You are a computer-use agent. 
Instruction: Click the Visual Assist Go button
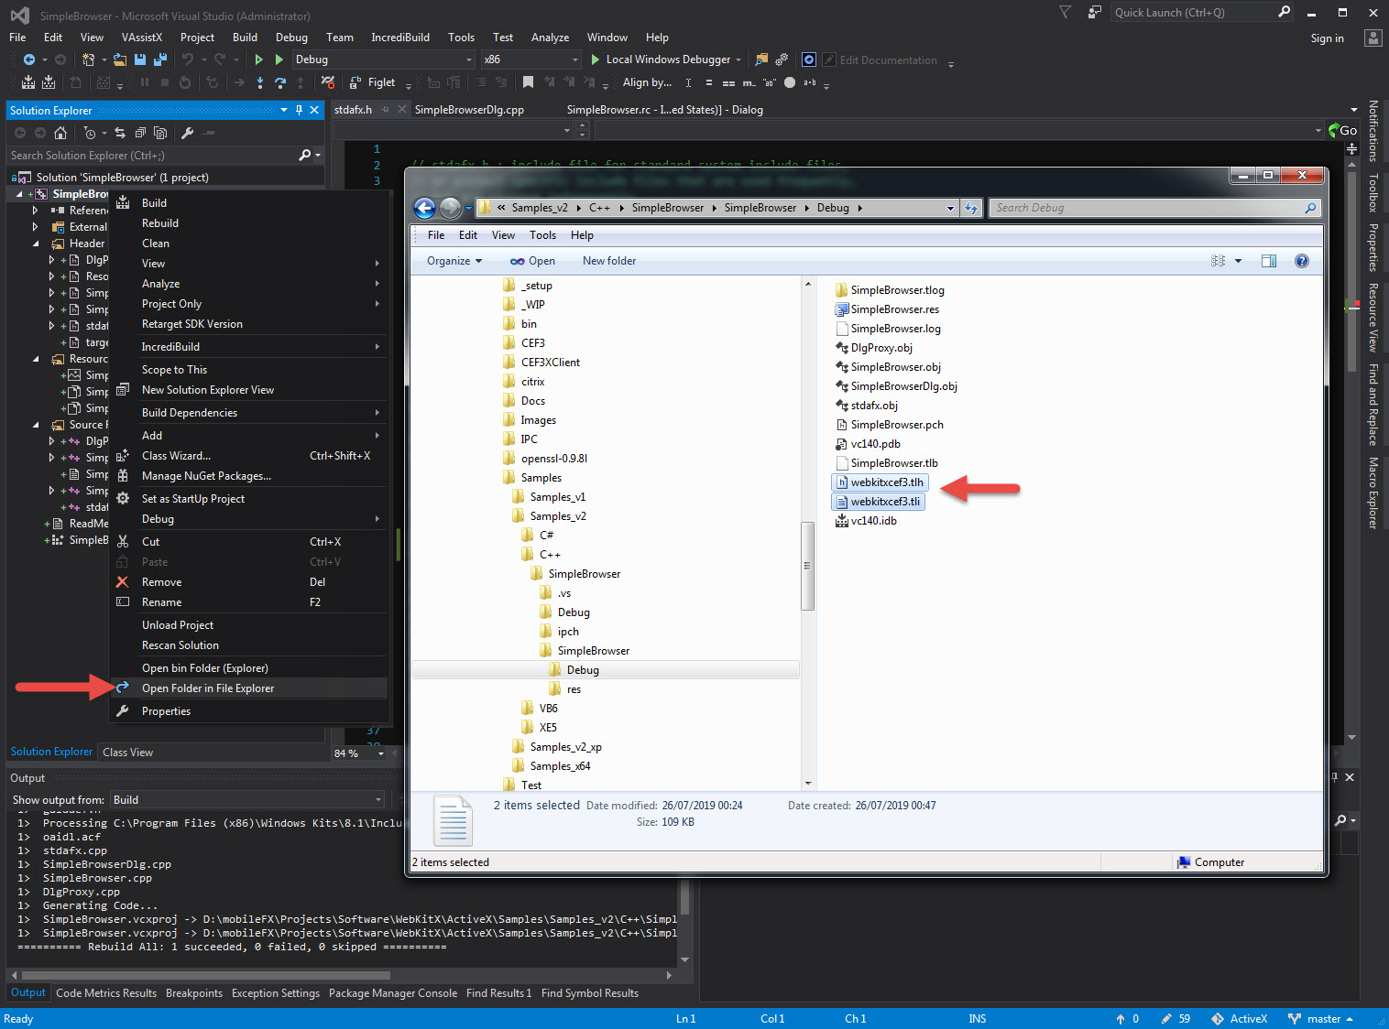click(1343, 130)
